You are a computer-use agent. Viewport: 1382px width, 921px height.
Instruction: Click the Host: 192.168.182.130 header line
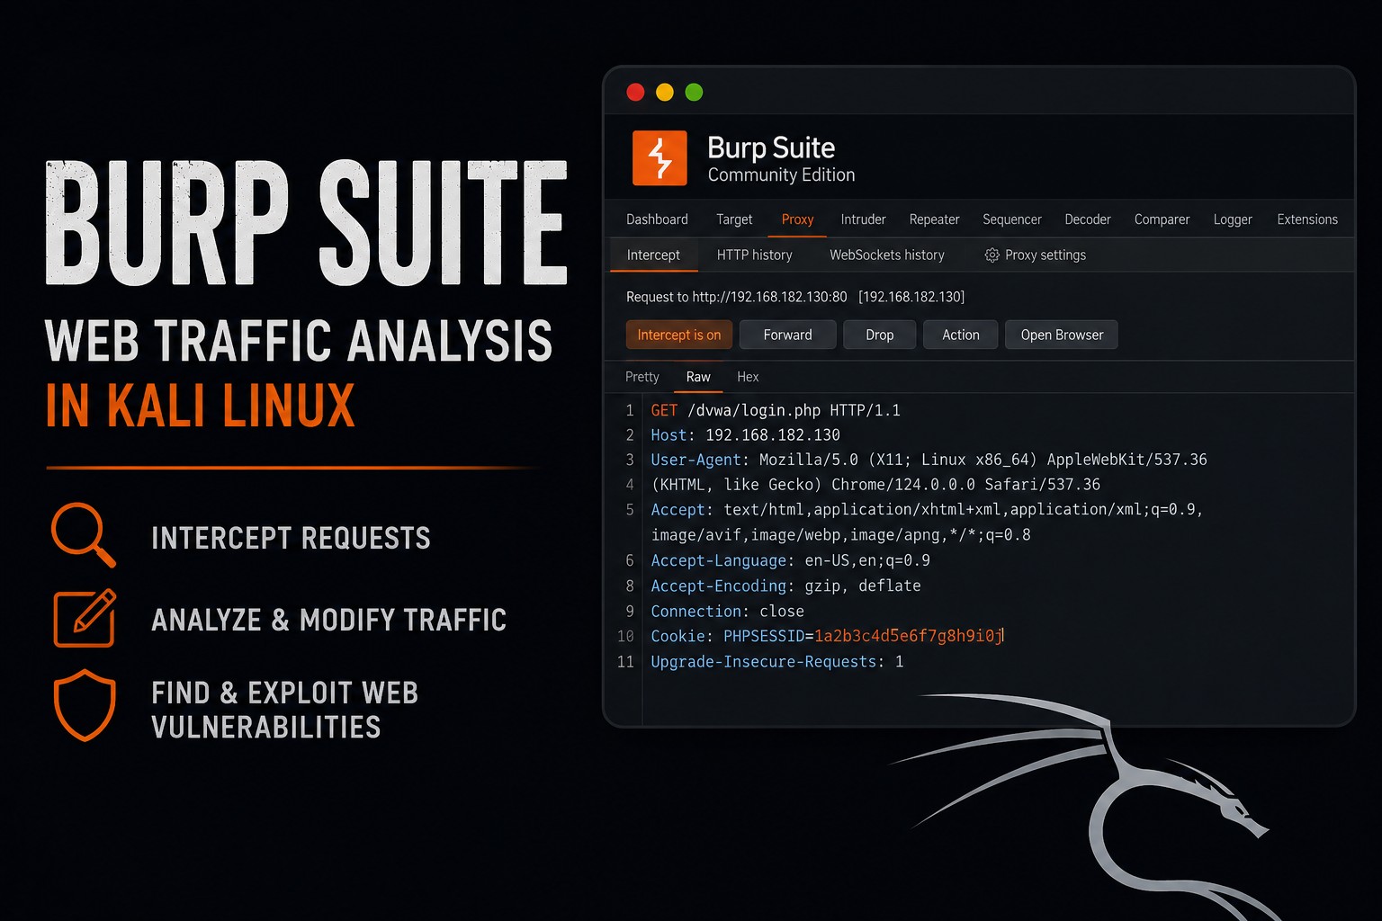point(746,435)
